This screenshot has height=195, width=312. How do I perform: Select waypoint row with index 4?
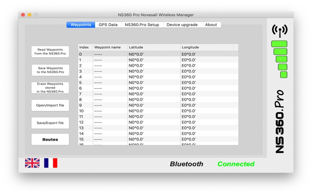(x=158, y=77)
